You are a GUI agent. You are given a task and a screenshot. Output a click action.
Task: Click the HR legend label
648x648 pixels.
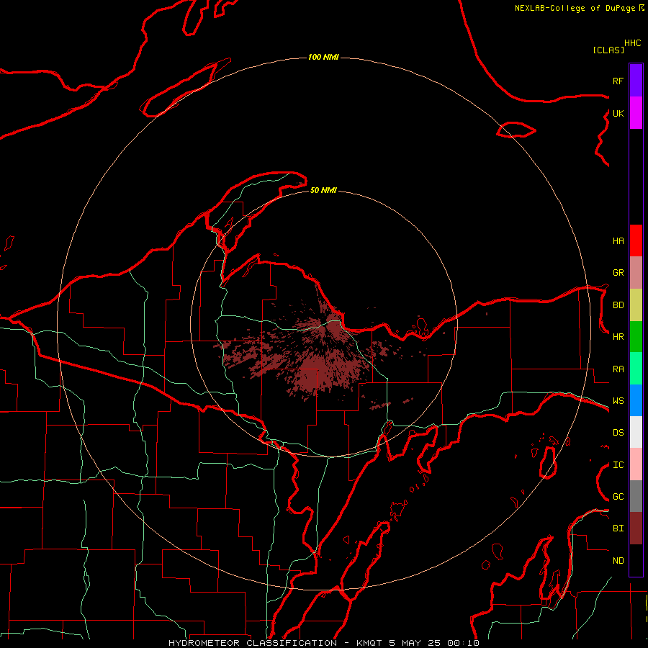618,337
